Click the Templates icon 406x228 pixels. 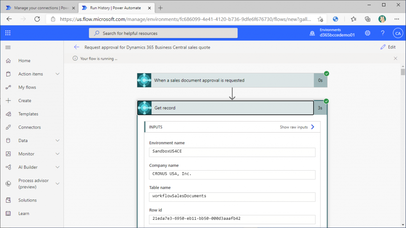tap(8, 114)
